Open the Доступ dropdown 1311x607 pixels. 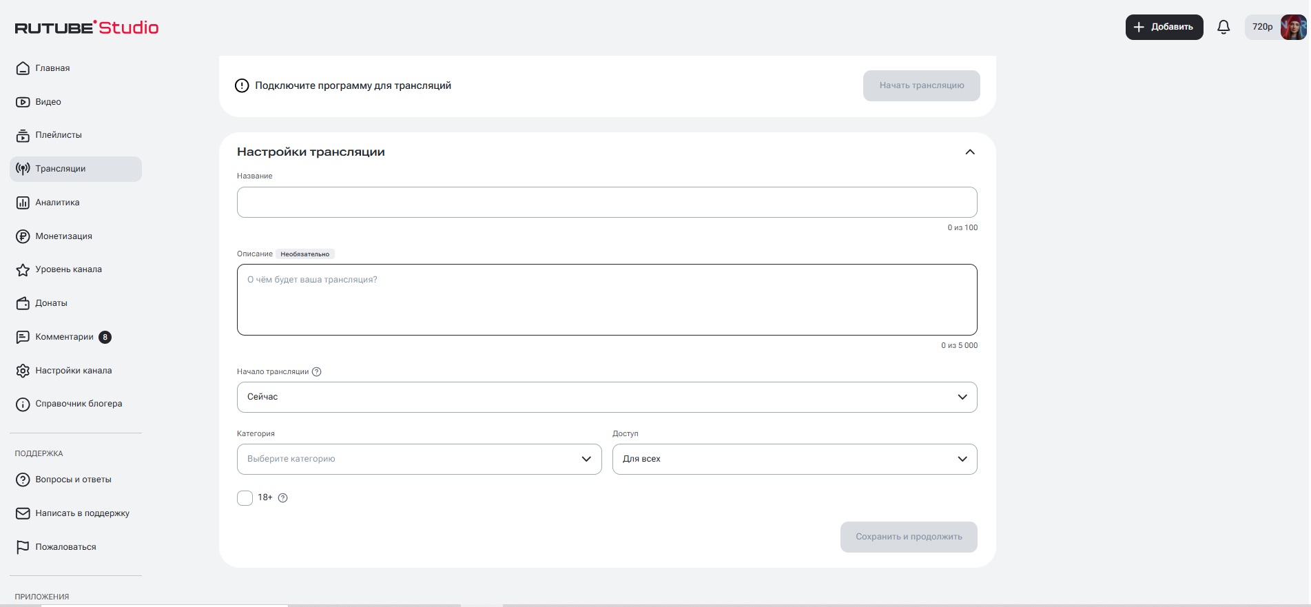(x=795, y=460)
